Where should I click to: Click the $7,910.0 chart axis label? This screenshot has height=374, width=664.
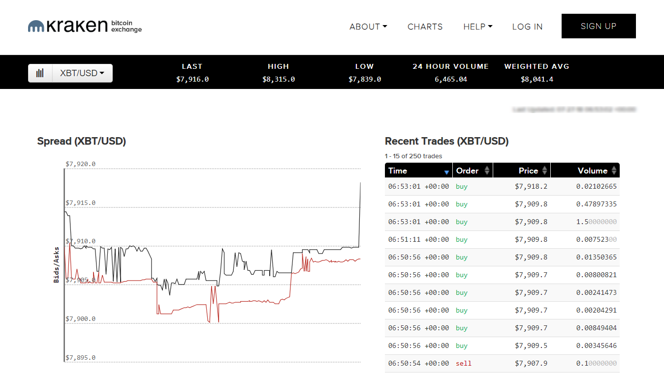(81, 241)
